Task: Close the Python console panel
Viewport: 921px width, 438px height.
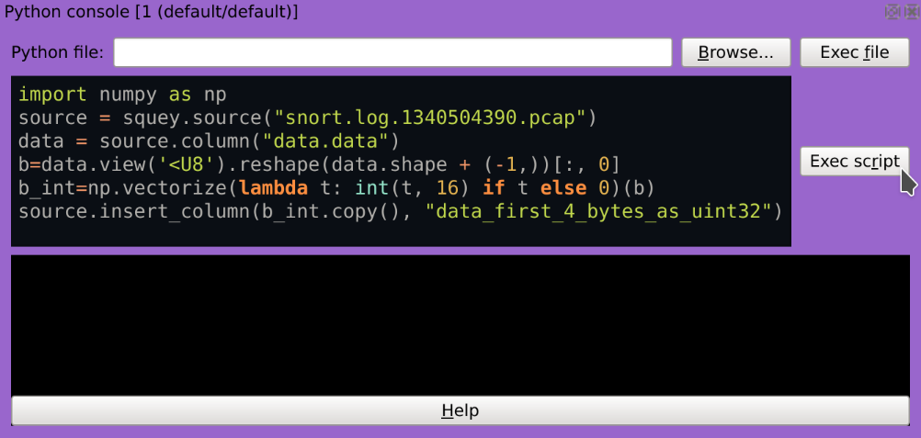Action: click(x=911, y=12)
